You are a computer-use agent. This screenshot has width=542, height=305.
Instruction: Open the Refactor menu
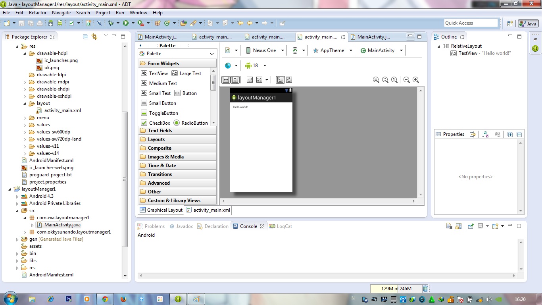tap(38, 13)
